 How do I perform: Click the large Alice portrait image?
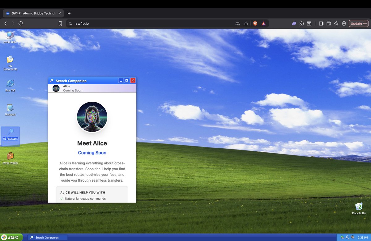(92, 117)
